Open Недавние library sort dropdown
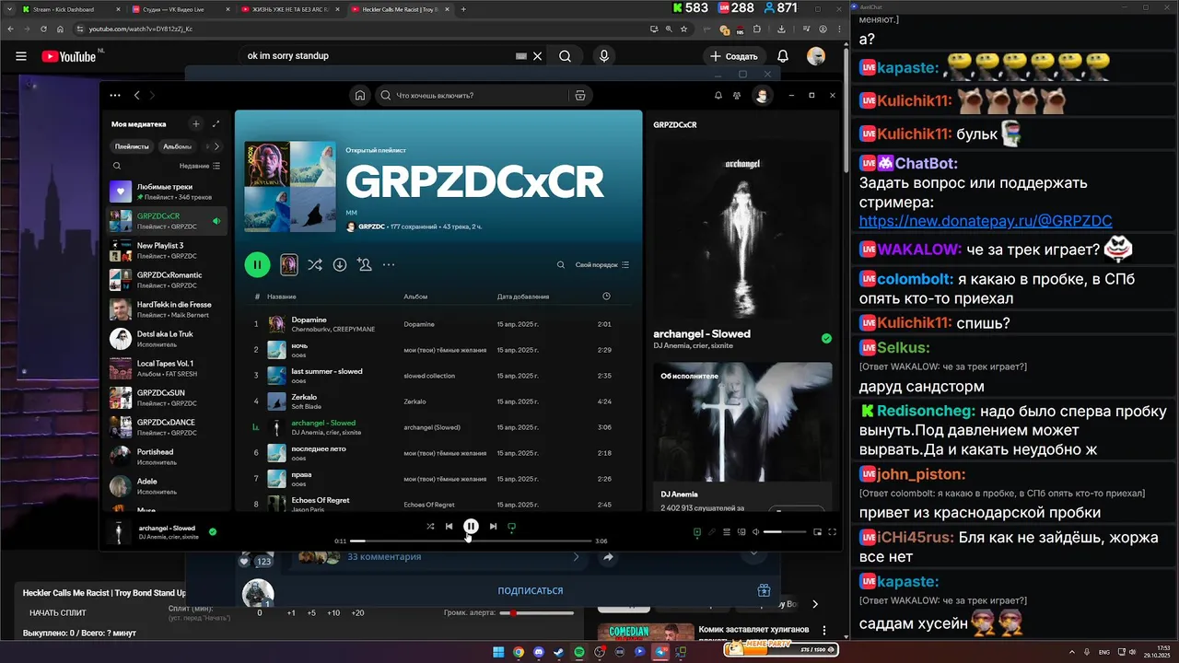 click(200, 166)
